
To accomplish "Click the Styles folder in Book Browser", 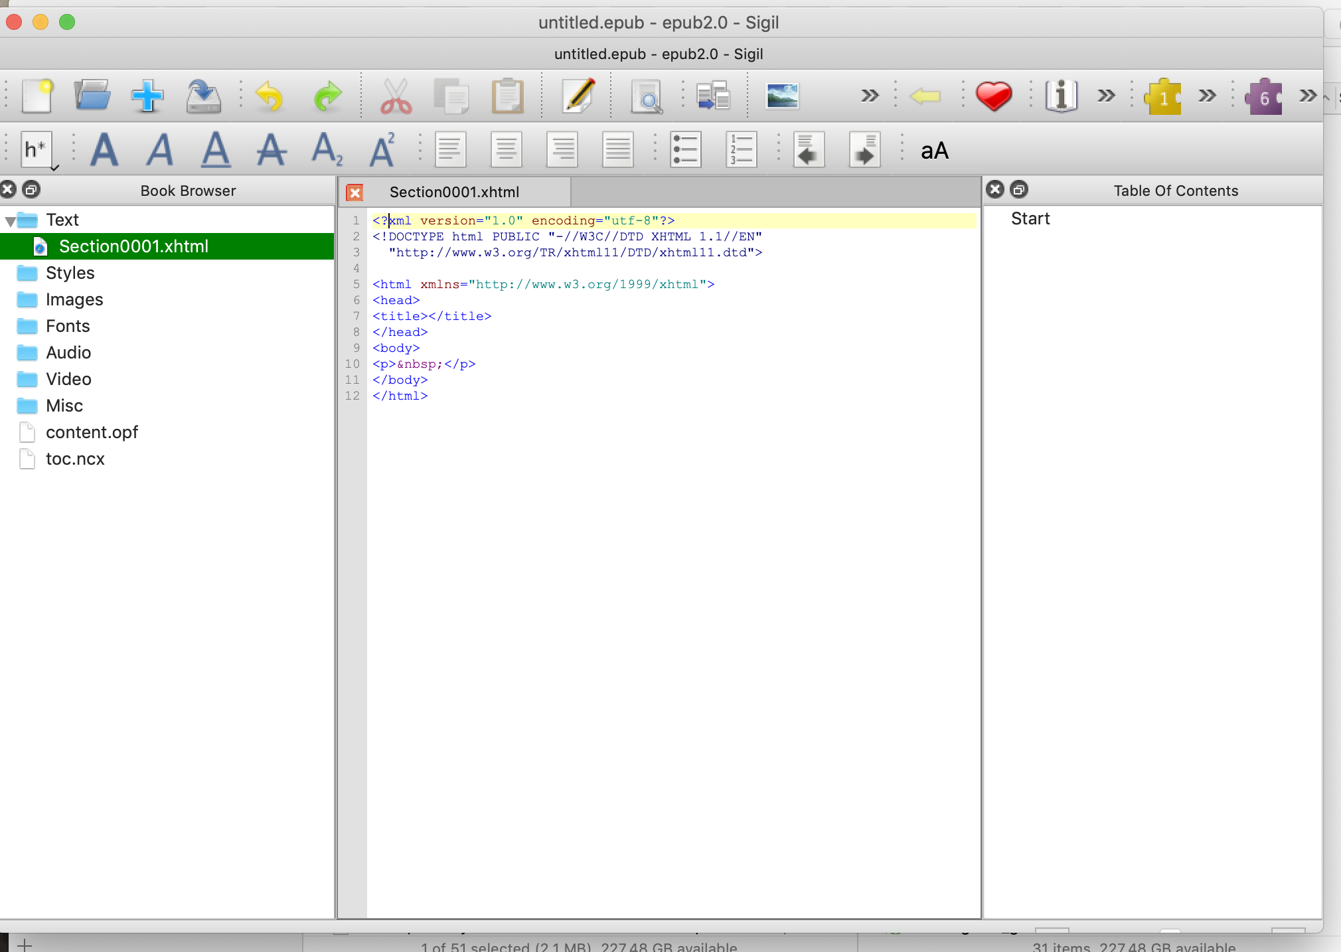I will point(70,273).
